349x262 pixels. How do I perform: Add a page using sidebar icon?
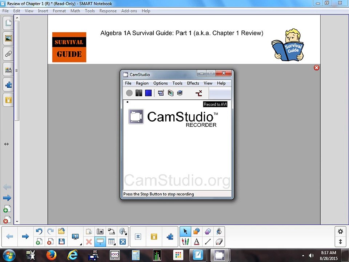tap(7, 209)
